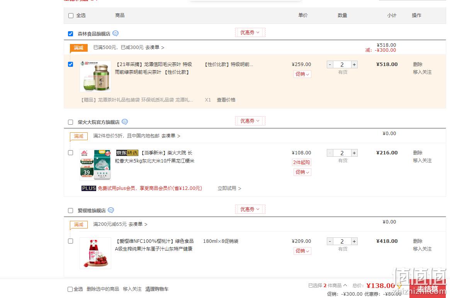Viewport: 450px width, 298px height.
Task: Open the cherry juice product thumbnail
Action: point(95,253)
